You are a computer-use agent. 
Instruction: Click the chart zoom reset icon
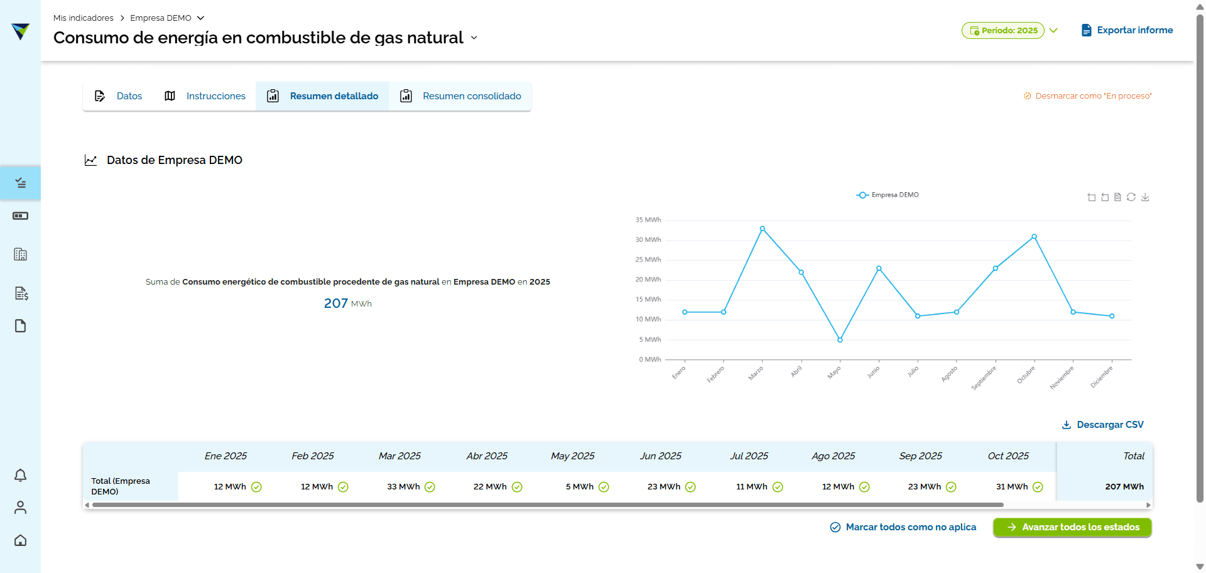point(1105,197)
